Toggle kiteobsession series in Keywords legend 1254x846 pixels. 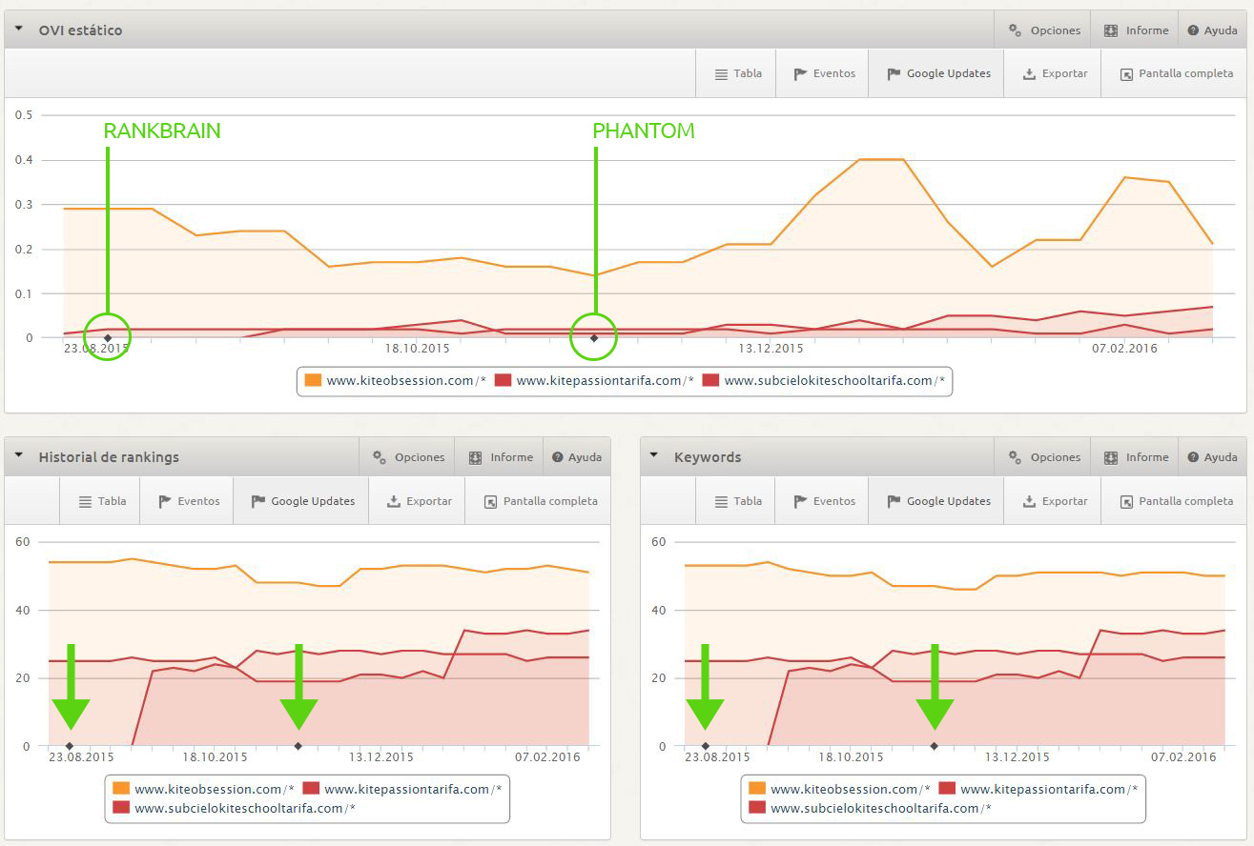pyautogui.click(x=851, y=789)
